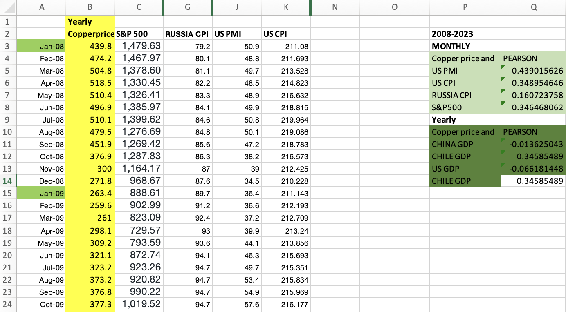Image resolution: width=566 pixels, height=312 pixels.
Task: Click US PMI value 50.9
Action: pos(237,46)
